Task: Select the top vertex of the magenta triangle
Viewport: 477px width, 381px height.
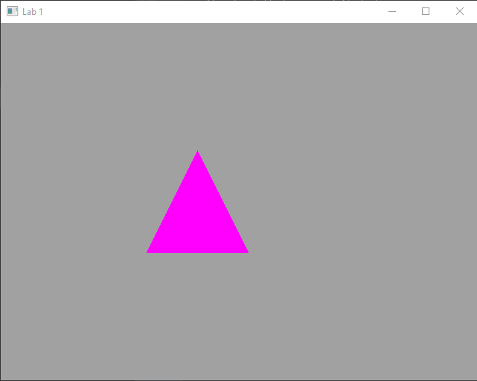Action: pyautogui.click(x=197, y=153)
